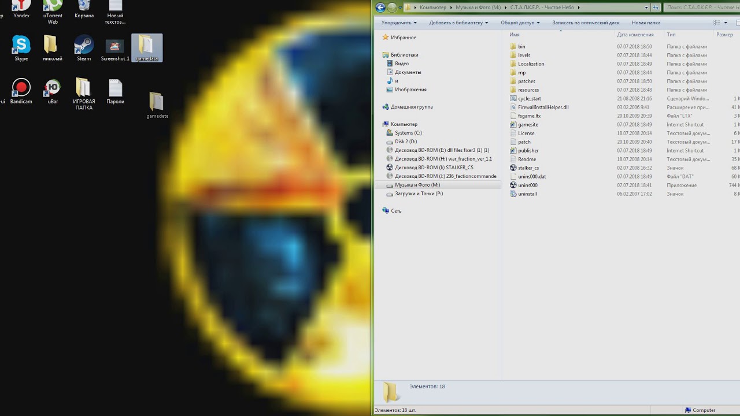Select the Пароли text file icon
Image resolution: width=740 pixels, height=416 pixels.
click(x=115, y=91)
